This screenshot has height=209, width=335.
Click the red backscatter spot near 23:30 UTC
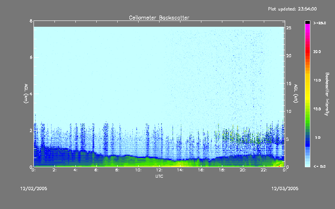tap(279, 166)
